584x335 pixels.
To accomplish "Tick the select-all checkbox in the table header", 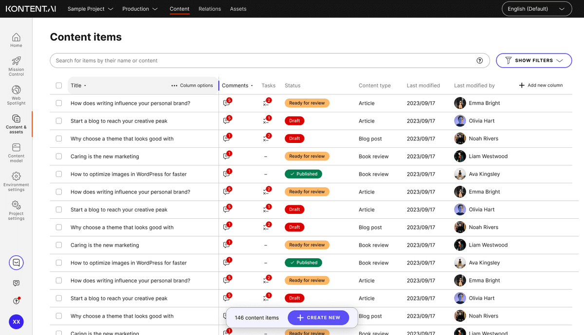I will click(59, 86).
